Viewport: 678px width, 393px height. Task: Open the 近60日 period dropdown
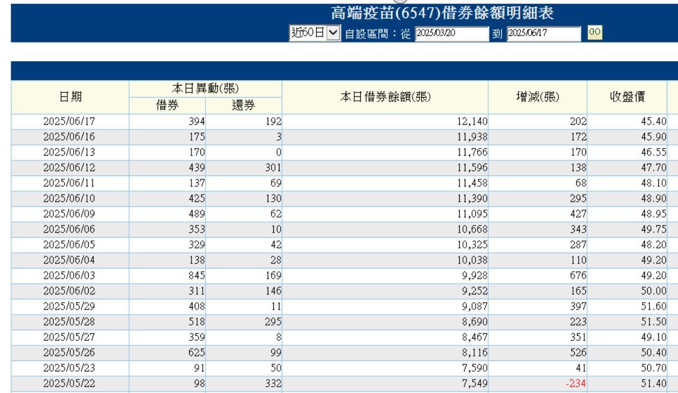pyautogui.click(x=315, y=32)
